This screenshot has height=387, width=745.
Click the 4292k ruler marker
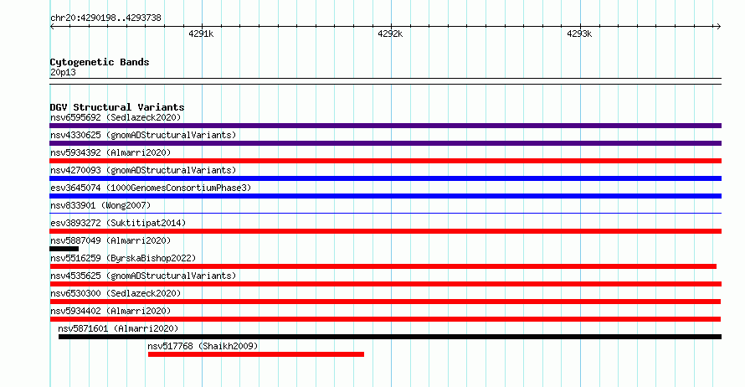(x=390, y=34)
